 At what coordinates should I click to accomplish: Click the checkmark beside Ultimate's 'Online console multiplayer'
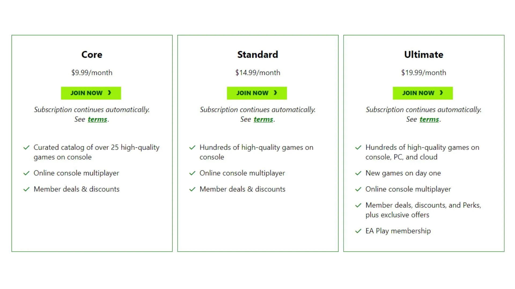click(358, 189)
